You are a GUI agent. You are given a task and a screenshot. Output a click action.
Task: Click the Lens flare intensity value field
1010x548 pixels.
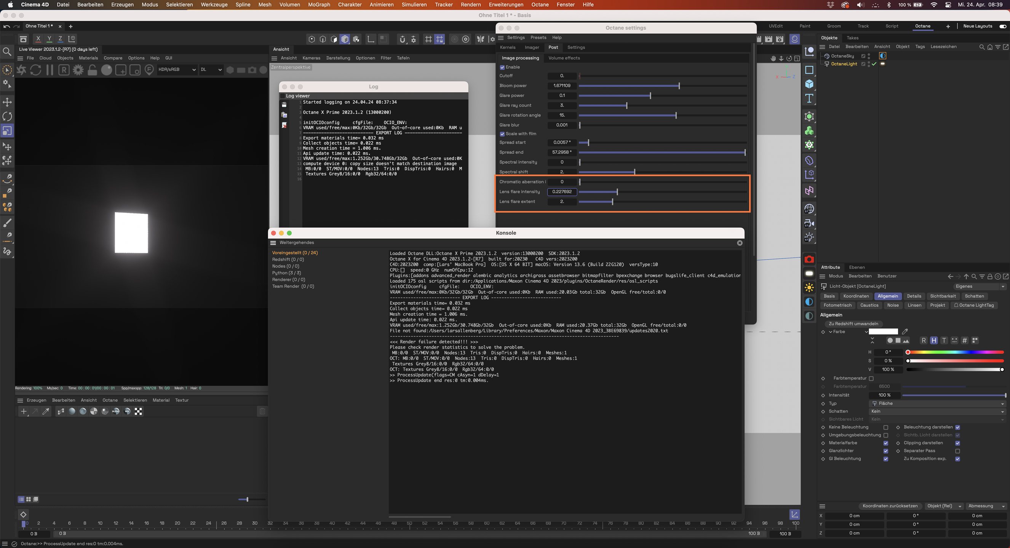coord(562,191)
